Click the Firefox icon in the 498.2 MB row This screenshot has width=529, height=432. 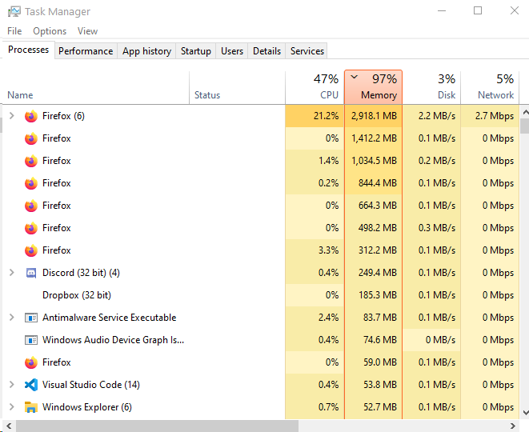pyautogui.click(x=31, y=228)
